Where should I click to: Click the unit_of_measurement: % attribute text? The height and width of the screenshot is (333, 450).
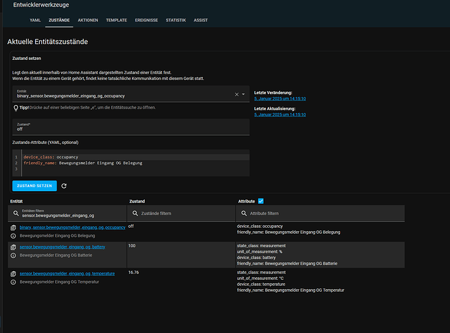(259, 252)
